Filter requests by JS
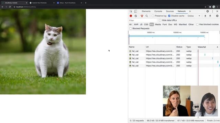 pyautogui.click(x=141, y=24)
